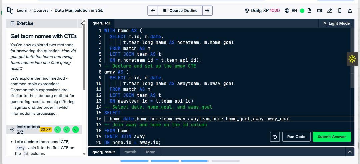Click the comment 'Select date, home_goal, and away_goal'

point(158,107)
